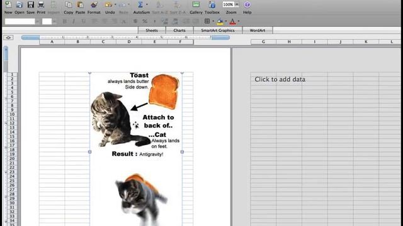
Task: Insert a sum with AutoSum icon
Action: click(x=140, y=5)
